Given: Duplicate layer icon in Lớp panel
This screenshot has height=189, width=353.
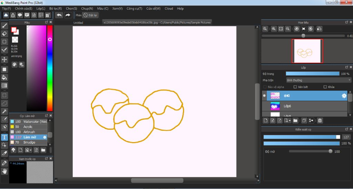Looking at the screenshot, I should point(304,121).
